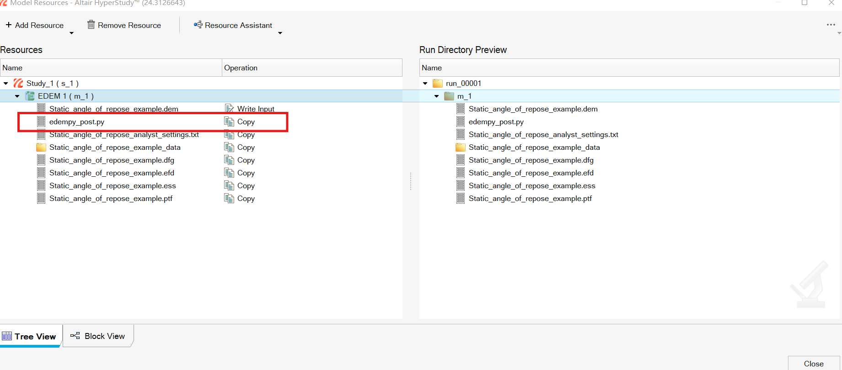Click the .dfg file icon in Resources
The image size is (842, 370).
pos(41,160)
